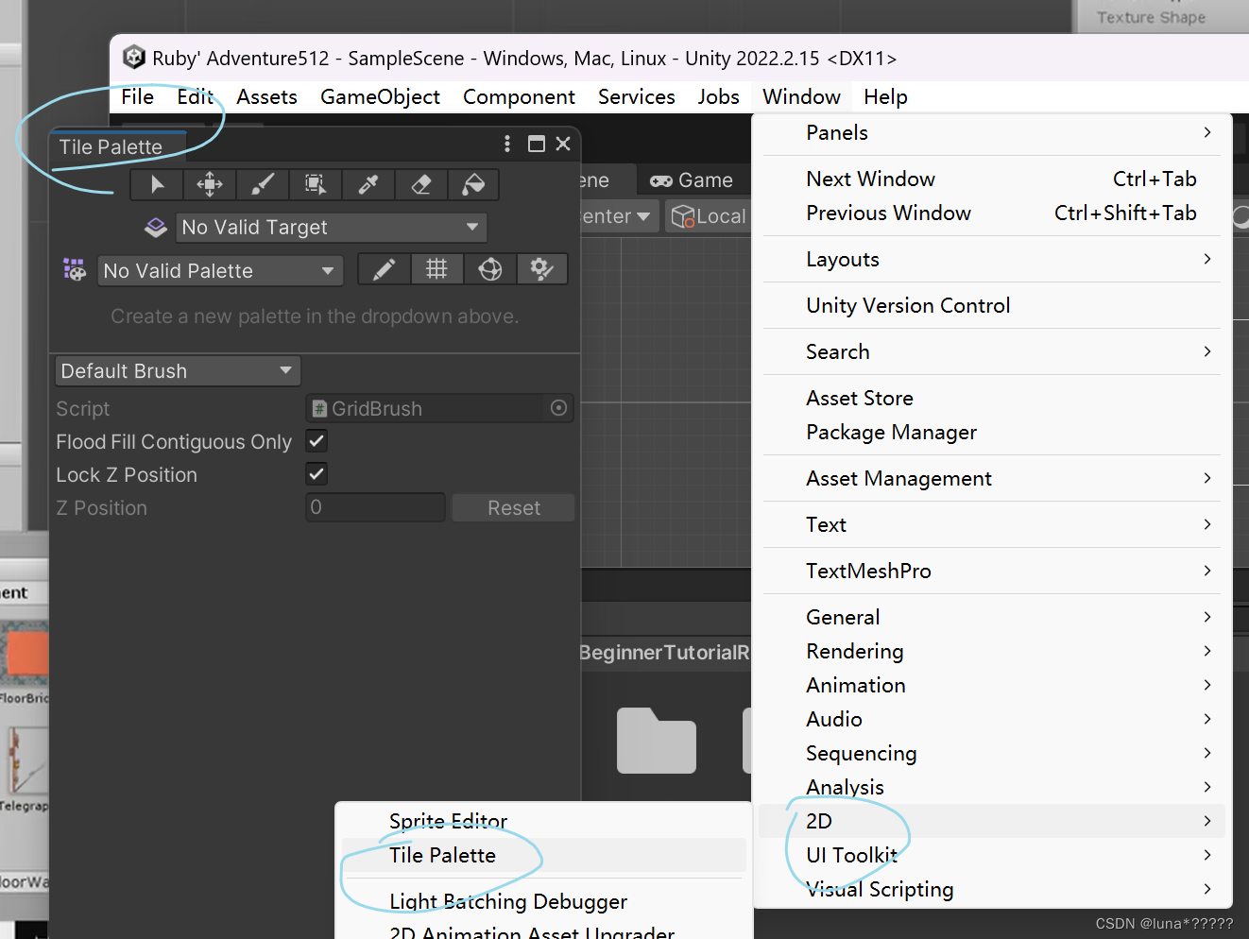Expand the General submenu
This screenshot has height=939, width=1249.
(x=992, y=617)
